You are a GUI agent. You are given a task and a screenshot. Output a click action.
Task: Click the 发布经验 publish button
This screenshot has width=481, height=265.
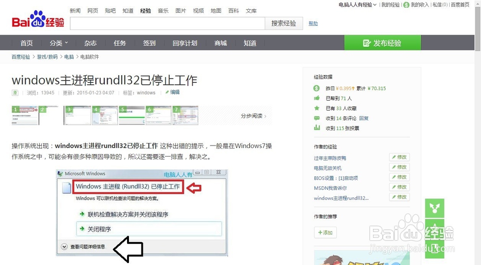click(x=382, y=43)
